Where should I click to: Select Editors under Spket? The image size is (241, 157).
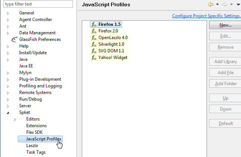pyautogui.click(x=33, y=119)
